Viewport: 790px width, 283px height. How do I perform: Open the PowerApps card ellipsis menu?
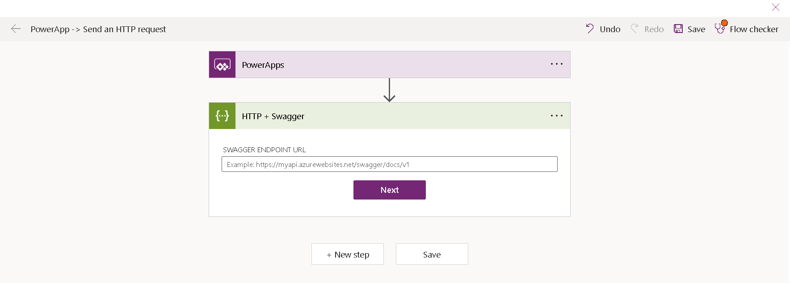click(x=556, y=64)
